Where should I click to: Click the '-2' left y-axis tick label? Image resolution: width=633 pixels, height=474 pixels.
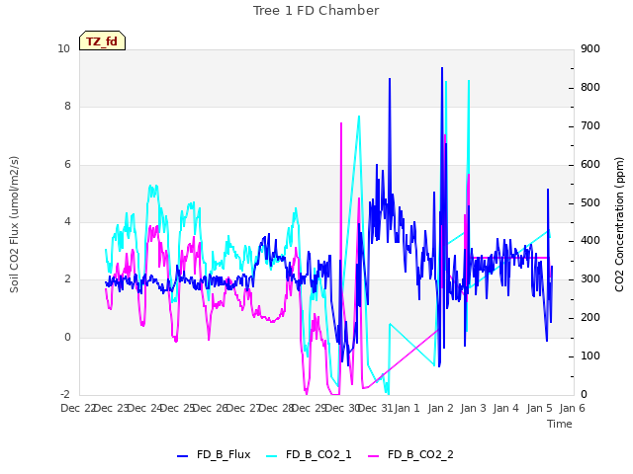[x=65, y=394]
